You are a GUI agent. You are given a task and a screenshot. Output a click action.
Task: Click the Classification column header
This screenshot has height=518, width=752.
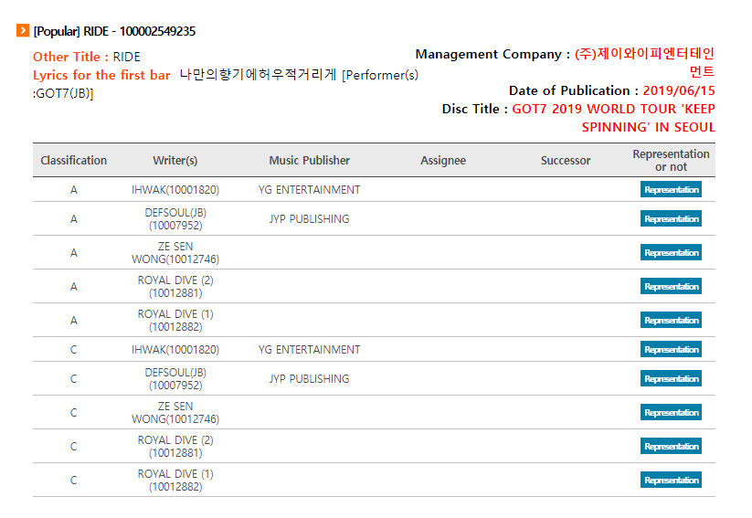(x=73, y=160)
